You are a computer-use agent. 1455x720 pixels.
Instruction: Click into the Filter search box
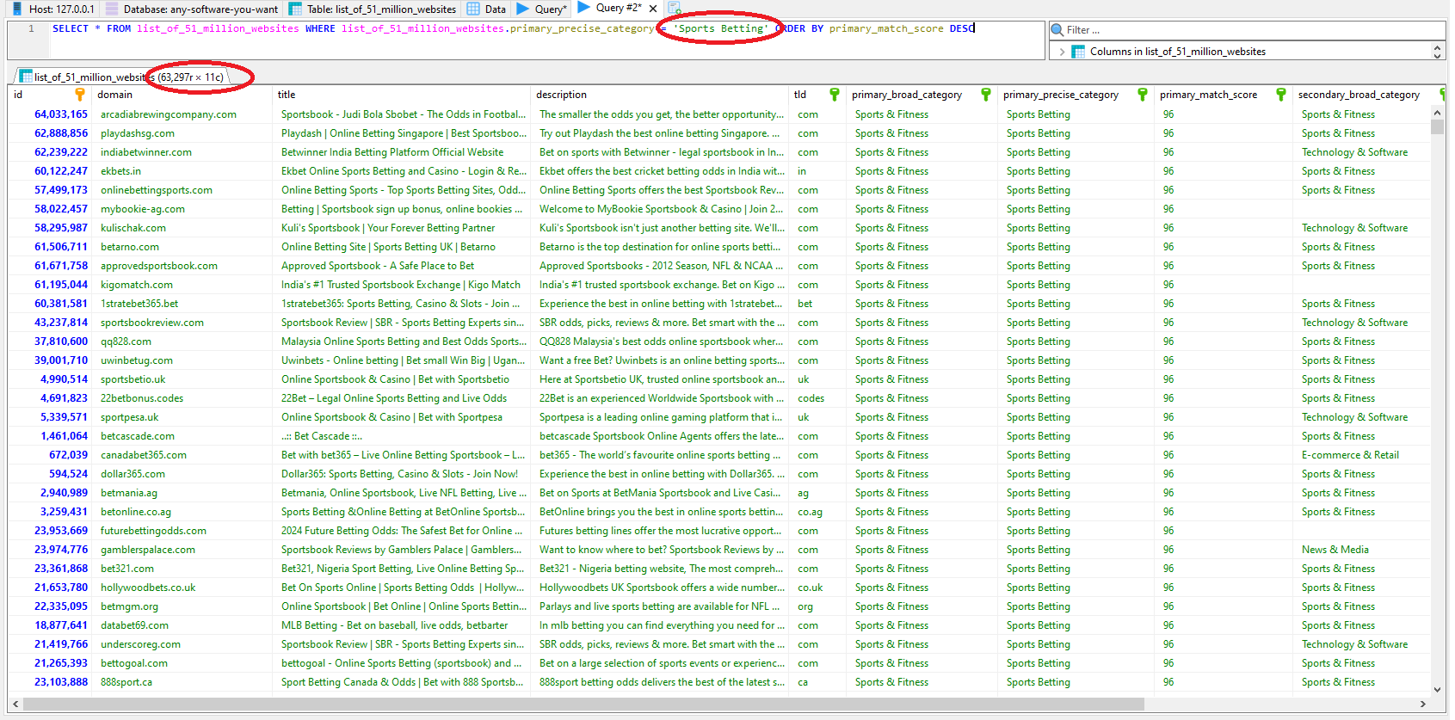1247,30
